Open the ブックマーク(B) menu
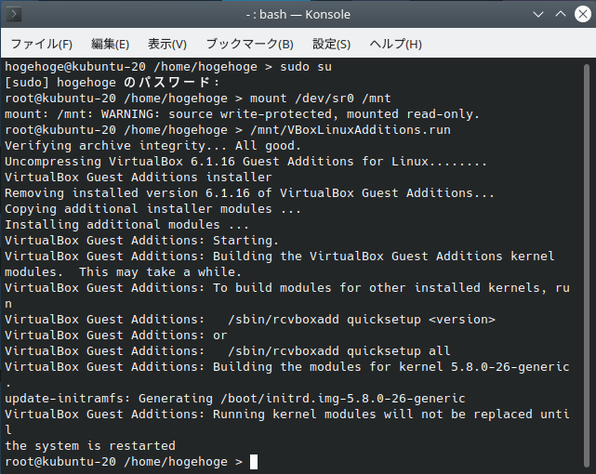 [x=250, y=44]
